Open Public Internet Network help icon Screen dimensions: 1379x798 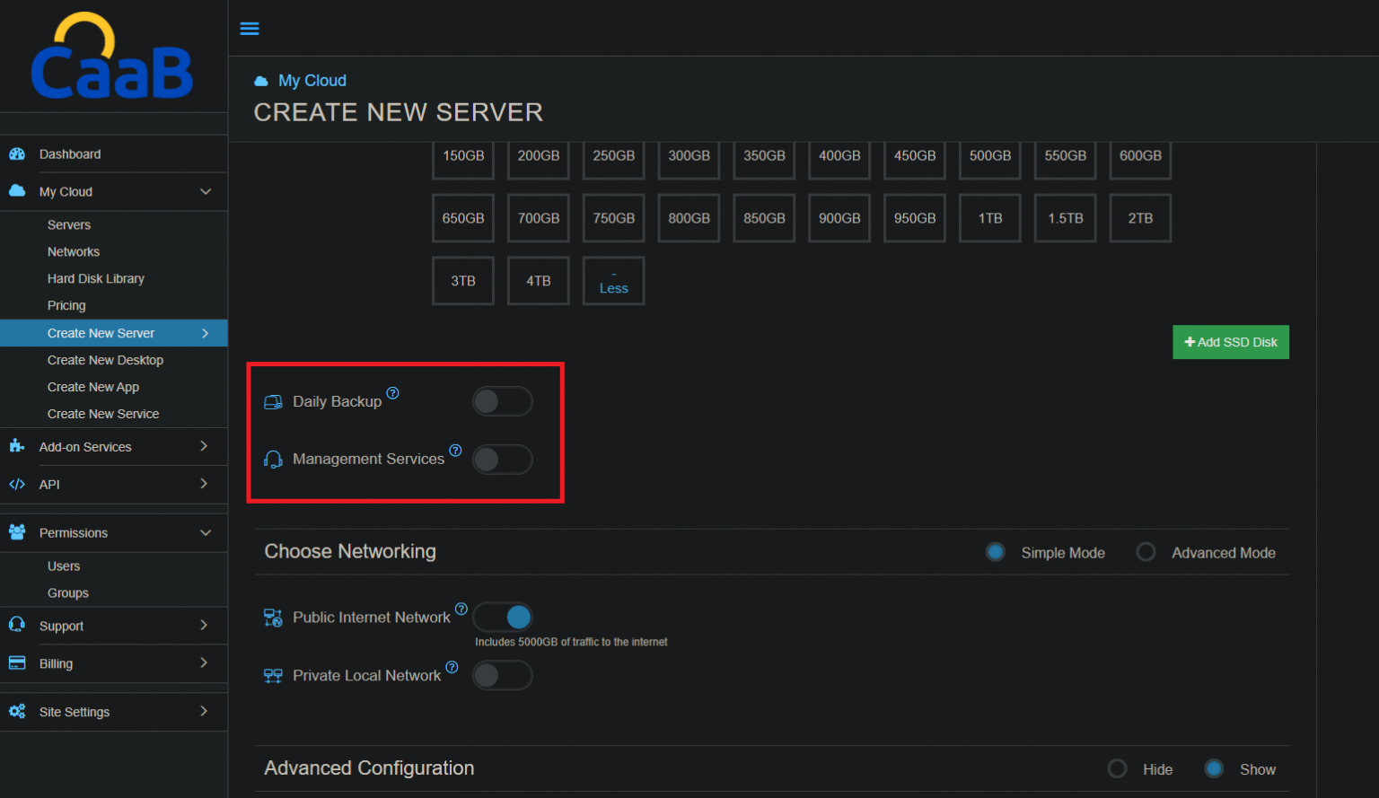coord(461,609)
